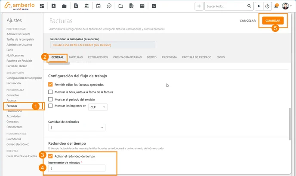Switch to the PROFORMA tab
Viewport: 296px width, 176px height.
point(170,57)
